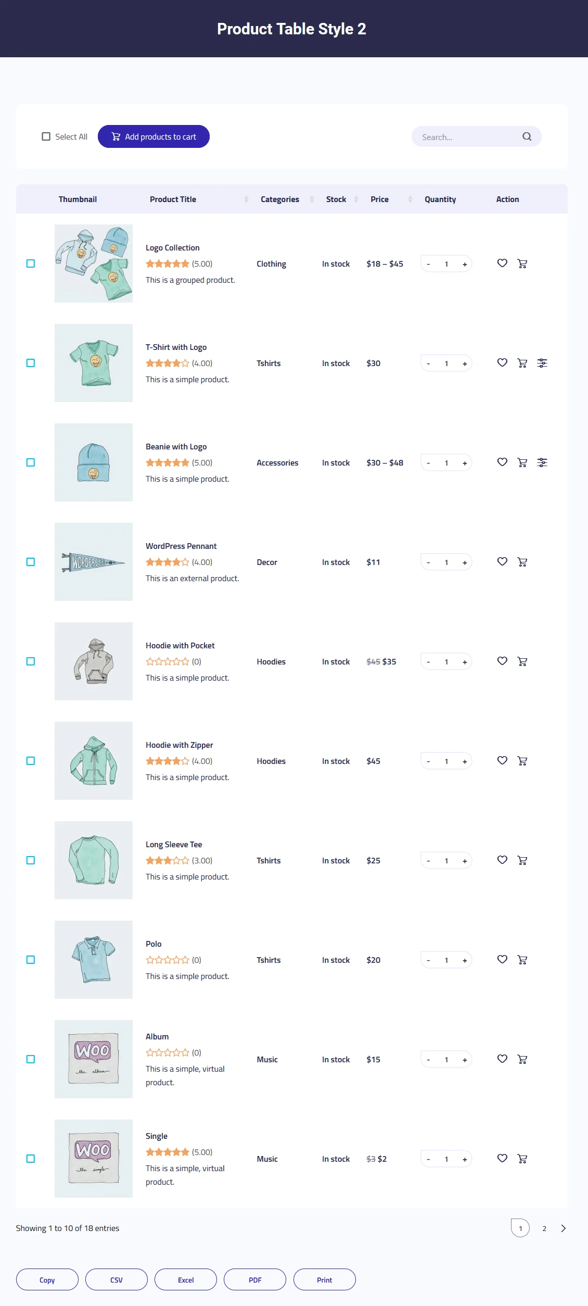Click cart icon for T-Shirt with Logo
Screen dimensions: 588x1306
tap(522, 363)
